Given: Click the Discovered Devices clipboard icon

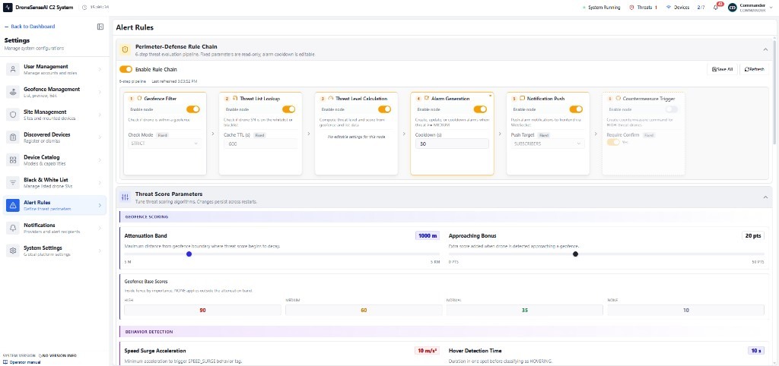Looking at the screenshot, I should (x=13, y=137).
